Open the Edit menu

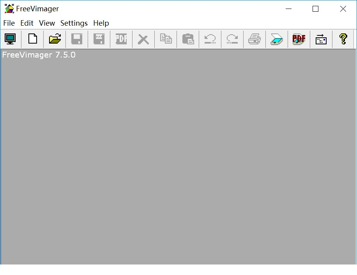coord(27,23)
